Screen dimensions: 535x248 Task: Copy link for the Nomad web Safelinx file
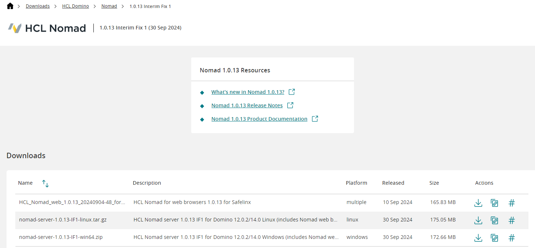click(494, 203)
